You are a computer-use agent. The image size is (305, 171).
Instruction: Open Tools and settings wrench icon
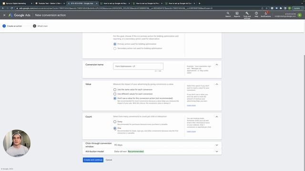[247, 15]
